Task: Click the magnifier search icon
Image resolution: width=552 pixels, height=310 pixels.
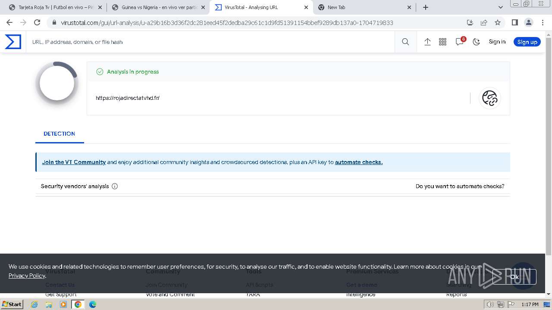Action: click(405, 42)
